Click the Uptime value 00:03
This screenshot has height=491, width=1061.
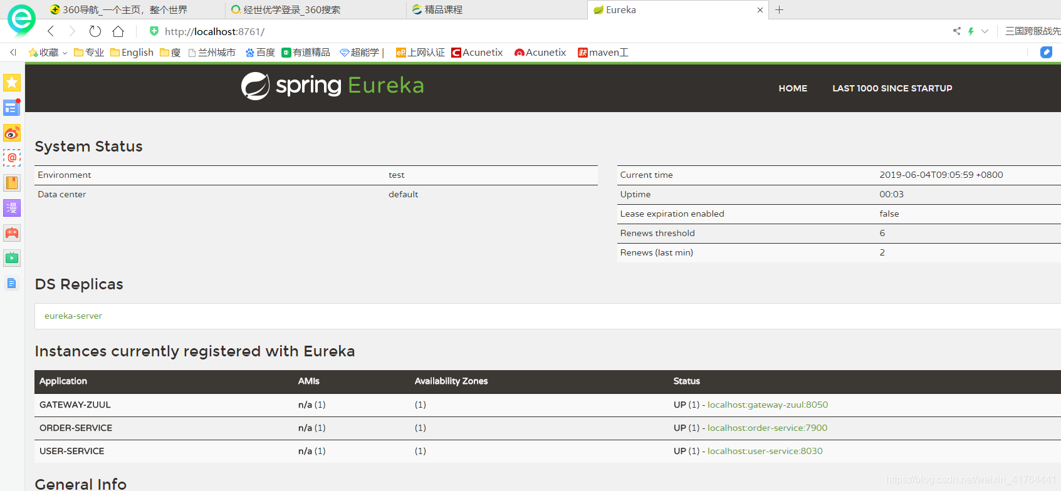[x=892, y=194]
